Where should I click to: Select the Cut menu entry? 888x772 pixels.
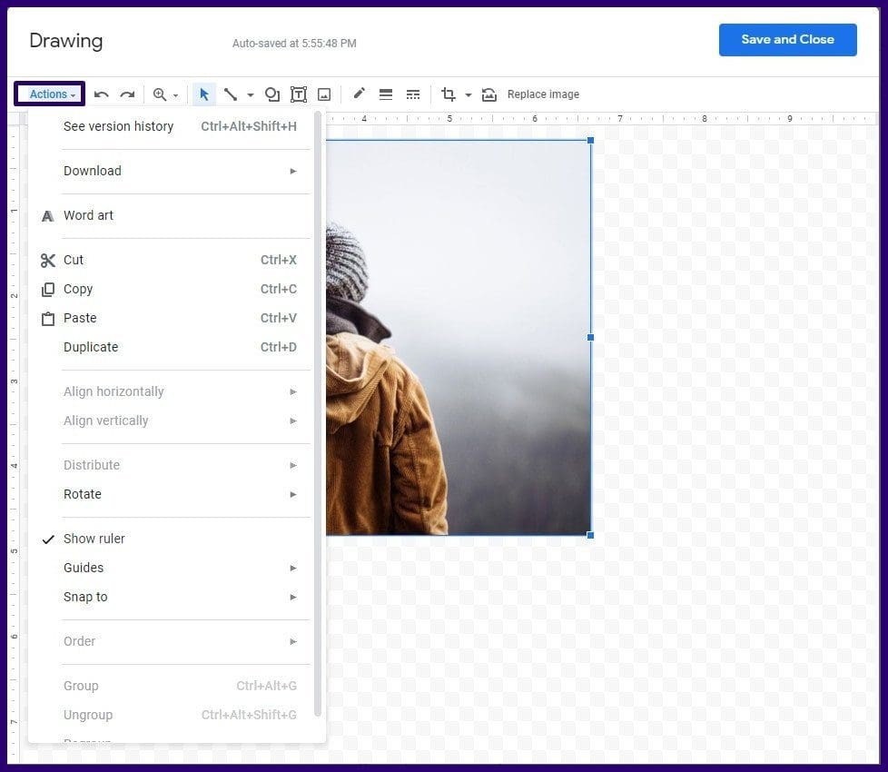(176, 260)
